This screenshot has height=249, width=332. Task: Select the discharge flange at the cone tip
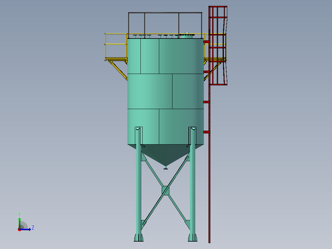click(166, 168)
